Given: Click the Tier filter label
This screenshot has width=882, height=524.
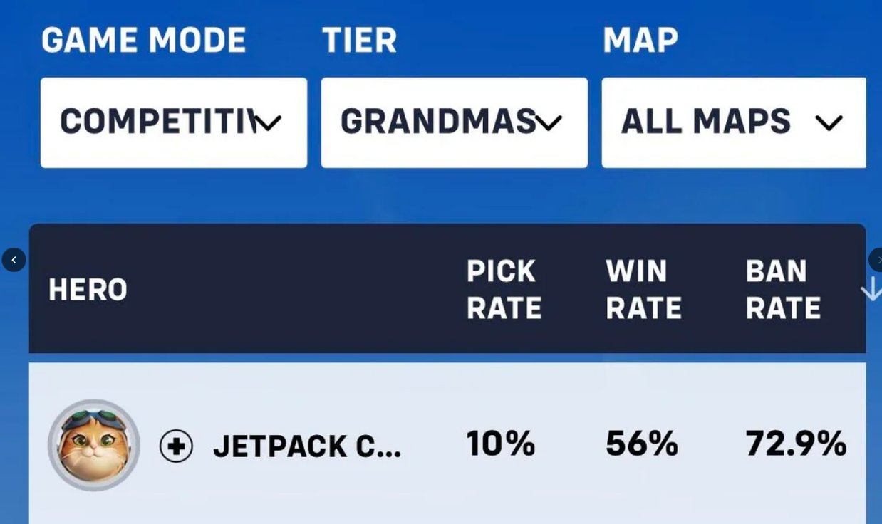Looking at the screenshot, I should point(359,40).
